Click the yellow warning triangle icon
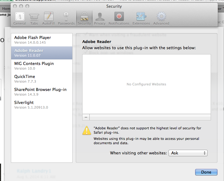Image resolution: width=224 pixels, height=181 pixels. pyautogui.click(x=87, y=130)
